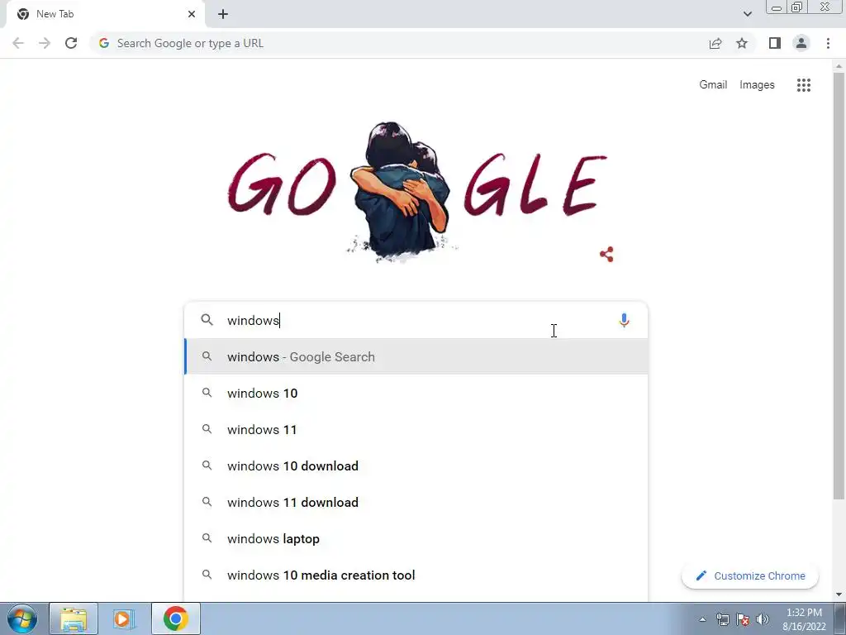Select "windows 10 media creation tool" suggestion
The width and height of the screenshot is (846, 635).
click(416, 575)
